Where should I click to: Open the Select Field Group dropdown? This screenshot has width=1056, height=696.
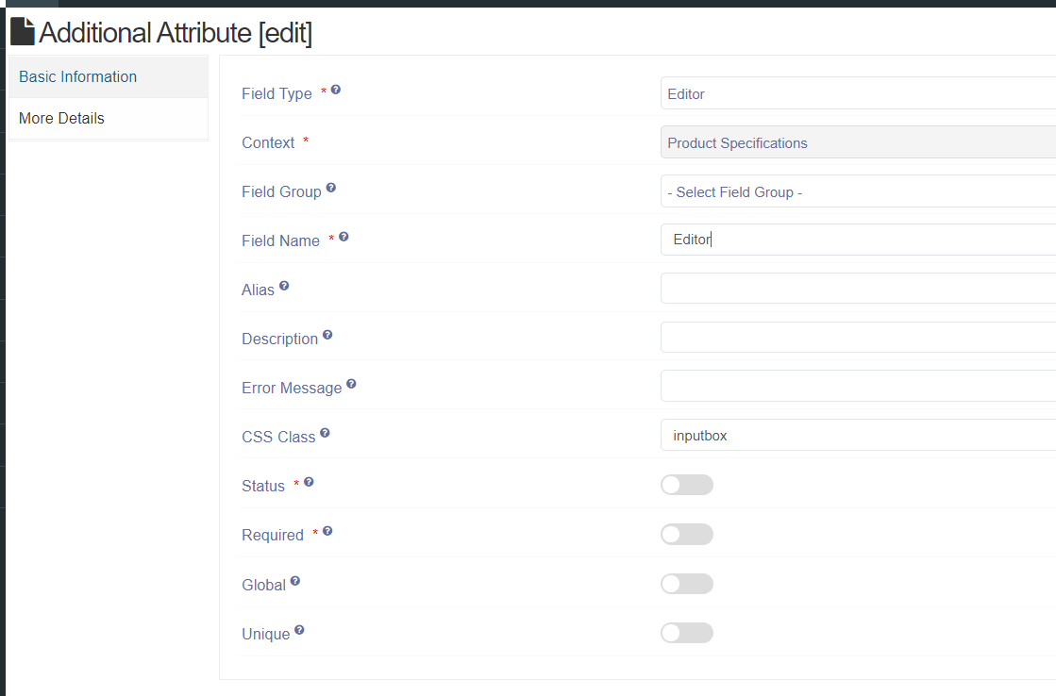857,191
